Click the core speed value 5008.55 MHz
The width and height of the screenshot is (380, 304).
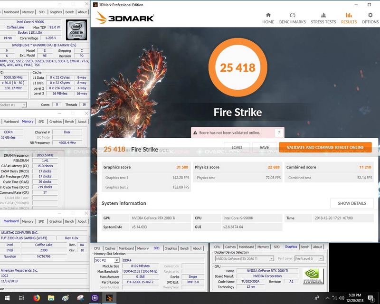(13, 77)
